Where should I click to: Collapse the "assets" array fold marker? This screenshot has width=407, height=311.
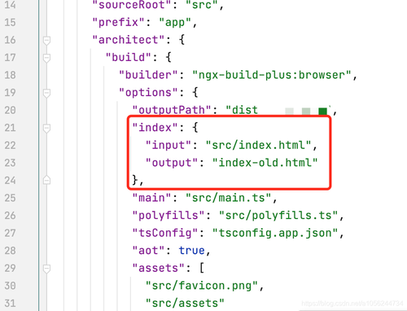[x=46, y=269]
